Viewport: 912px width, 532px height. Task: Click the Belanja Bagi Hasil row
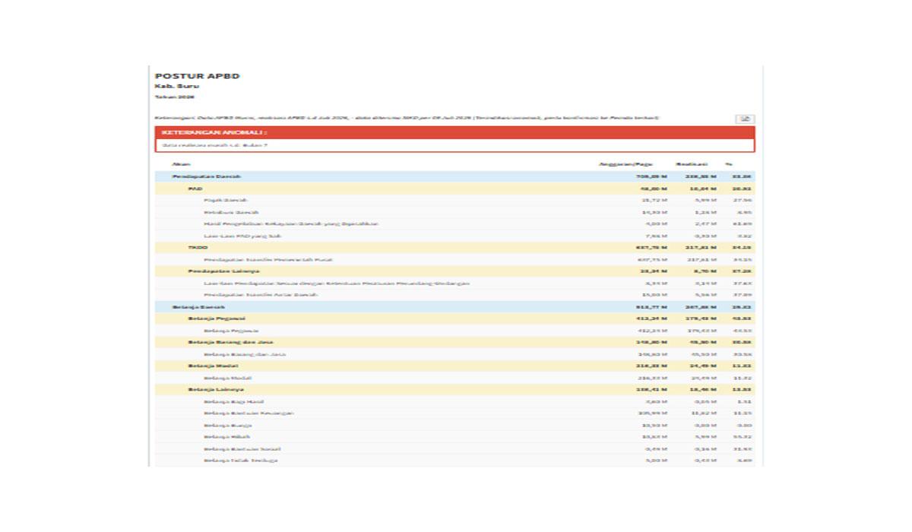455,401
